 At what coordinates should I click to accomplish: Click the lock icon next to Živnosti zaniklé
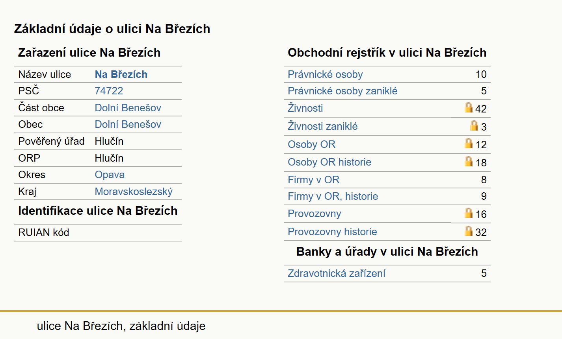pos(474,125)
